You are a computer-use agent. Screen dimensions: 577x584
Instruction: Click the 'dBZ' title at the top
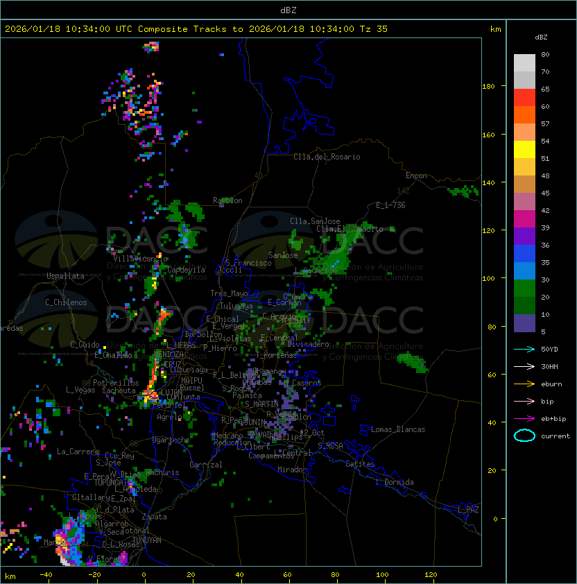click(288, 10)
